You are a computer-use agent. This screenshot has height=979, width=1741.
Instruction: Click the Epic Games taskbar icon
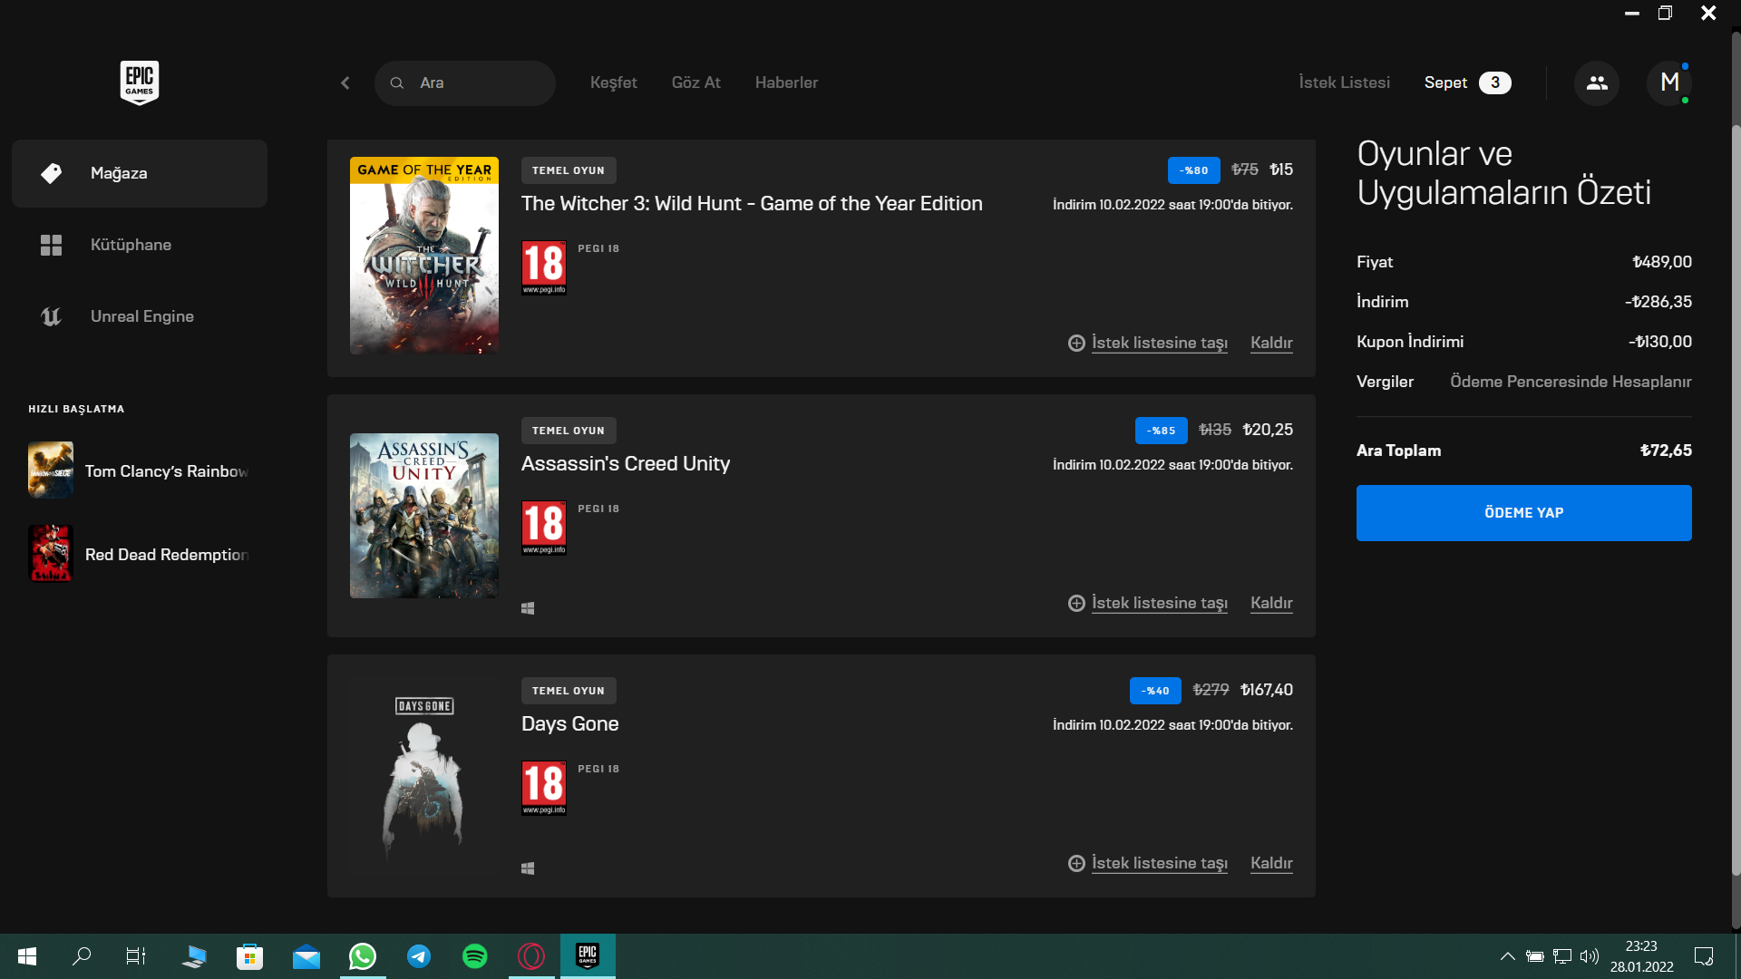588,956
